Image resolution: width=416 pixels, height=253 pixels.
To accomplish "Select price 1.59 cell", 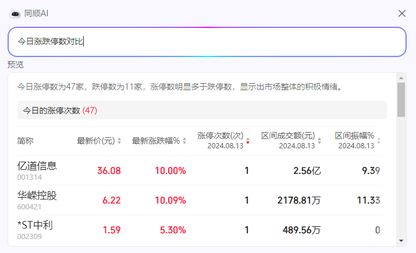I will [112, 230].
